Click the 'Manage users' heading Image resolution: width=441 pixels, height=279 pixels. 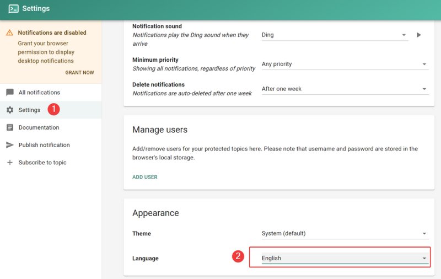coord(160,130)
